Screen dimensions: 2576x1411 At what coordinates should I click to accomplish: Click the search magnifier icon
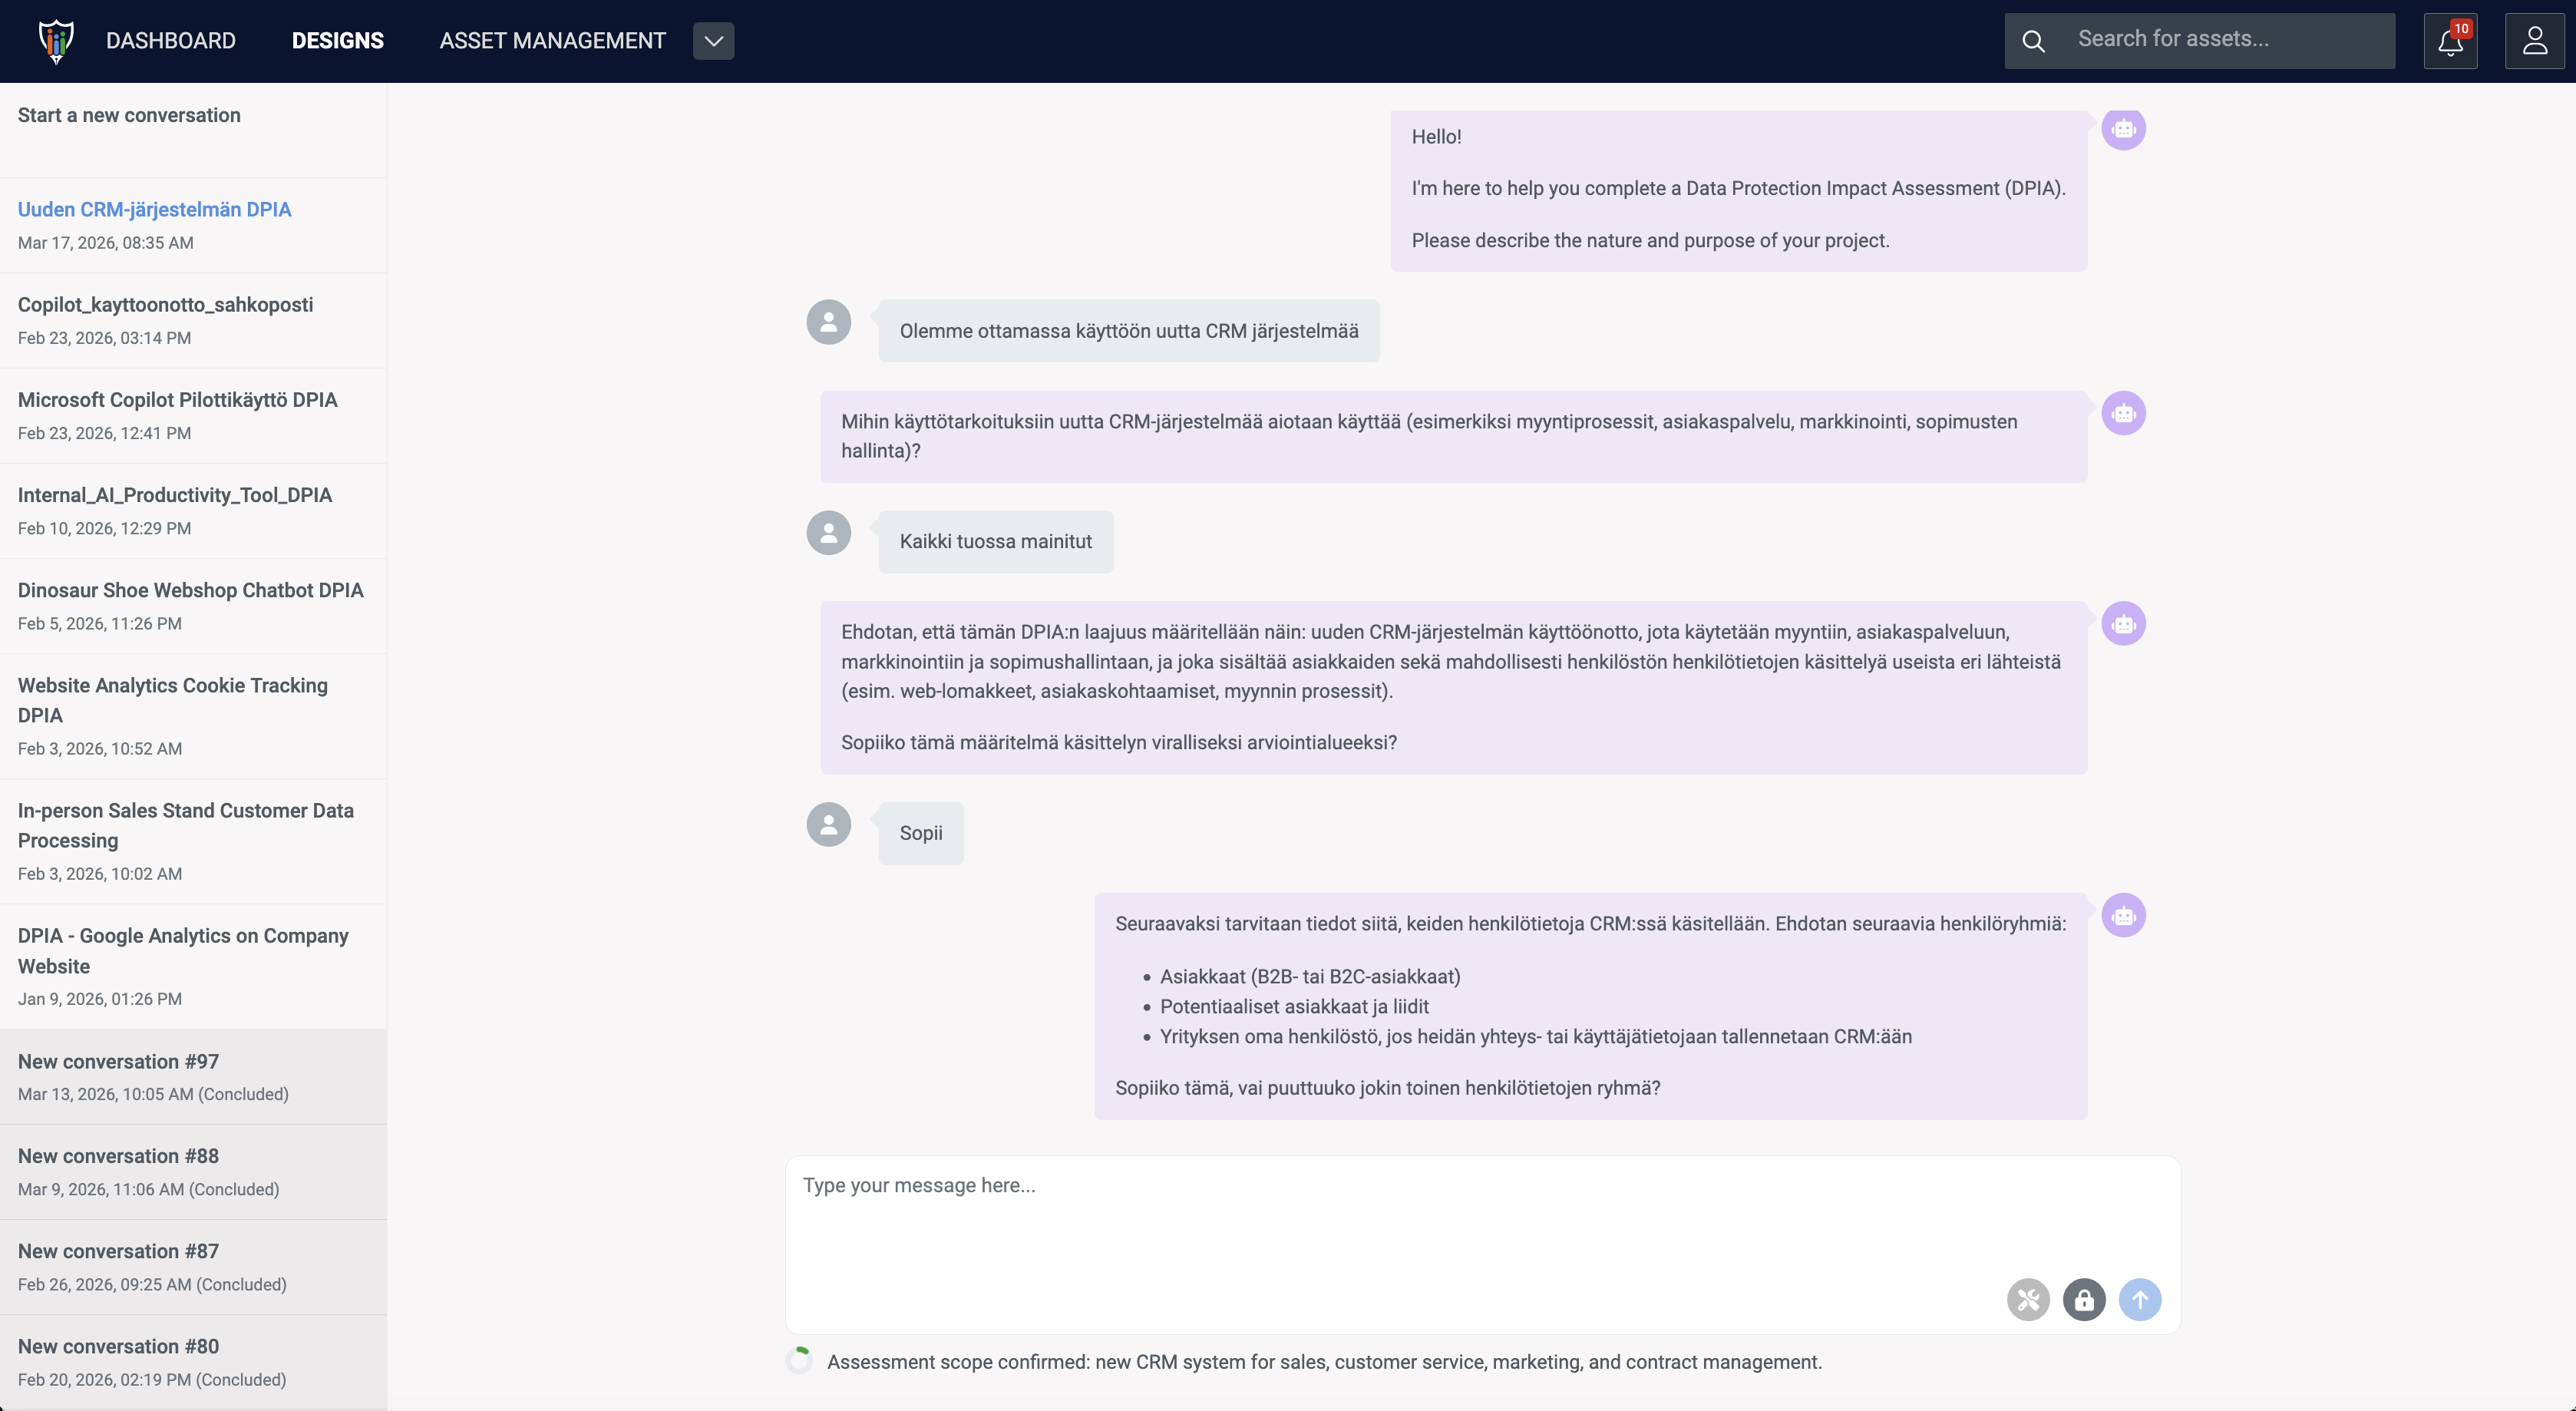pos(2033,41)
